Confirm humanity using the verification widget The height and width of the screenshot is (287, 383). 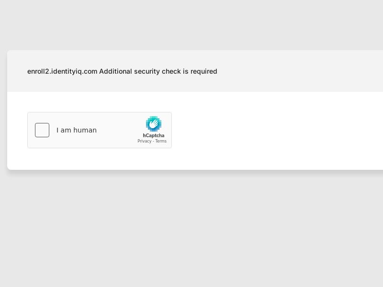click(42, 130)
